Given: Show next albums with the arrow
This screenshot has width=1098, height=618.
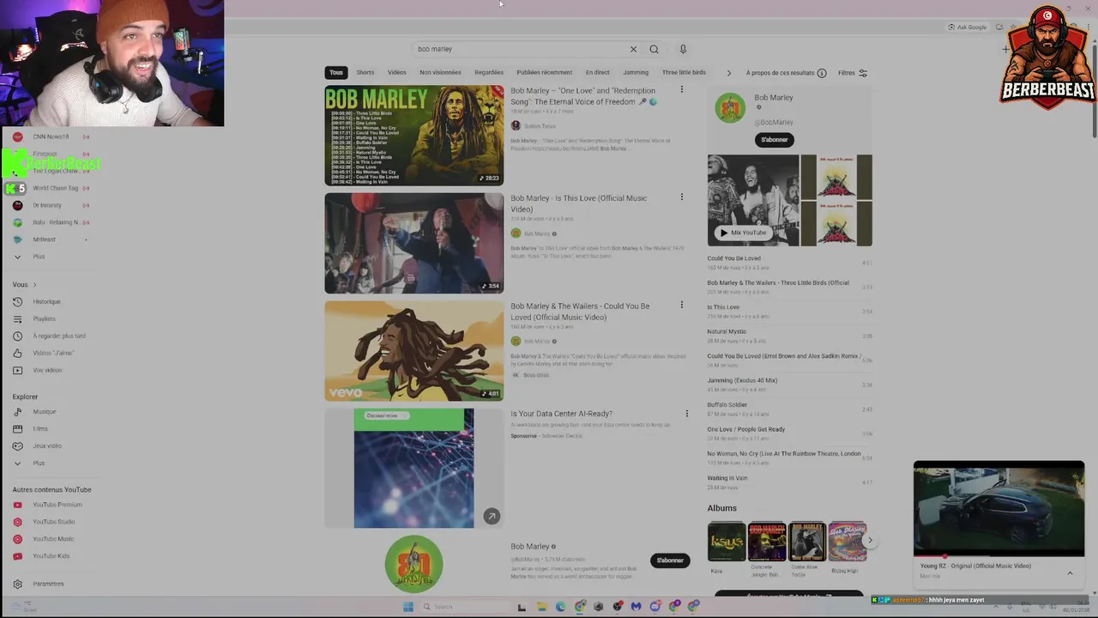Looking at the screenshot, I should [870, 541].
